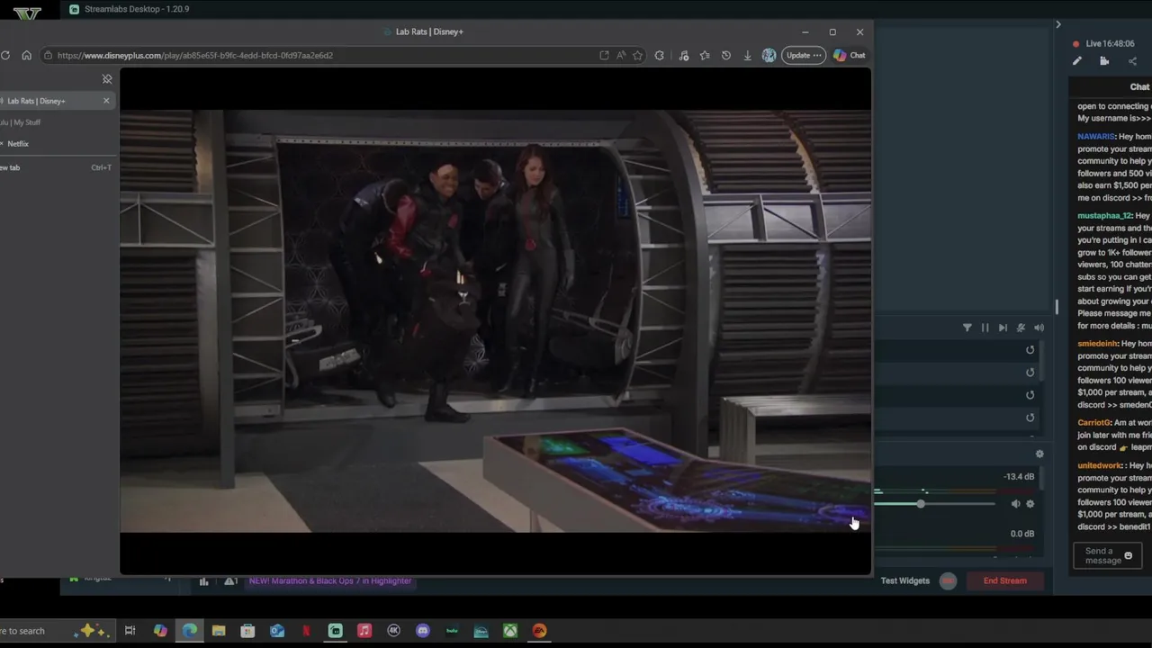Open the audio mixer settings gear

pos(1039,454)
